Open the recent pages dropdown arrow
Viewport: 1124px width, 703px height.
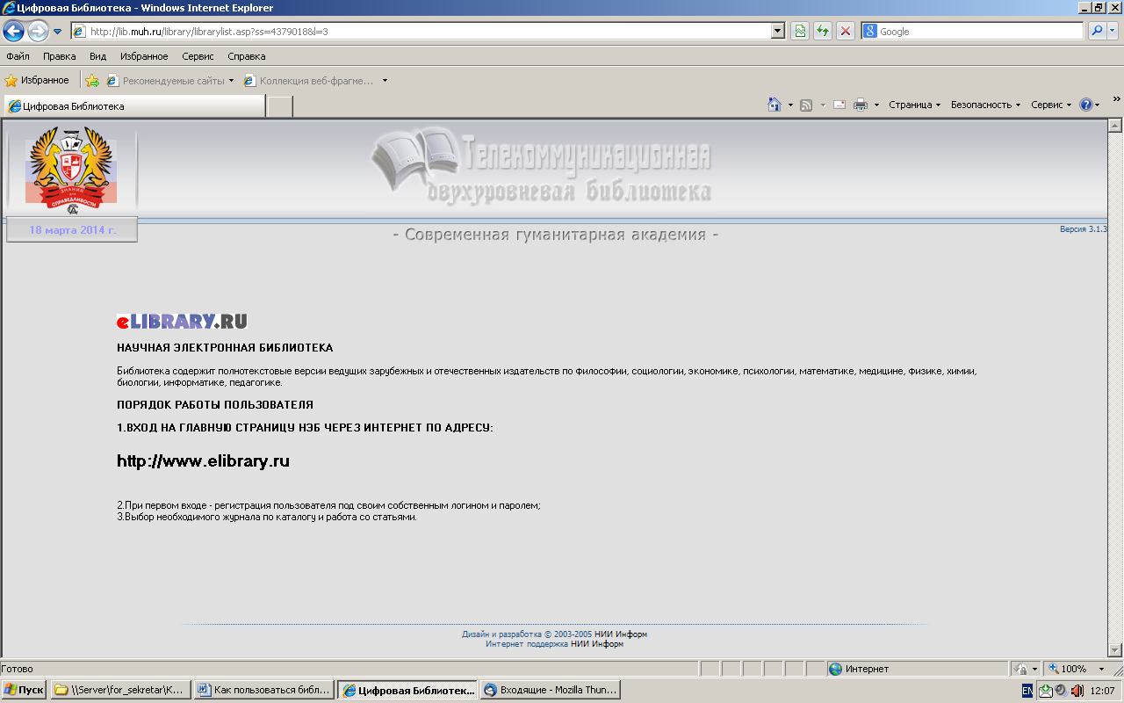tap(58, 32)
